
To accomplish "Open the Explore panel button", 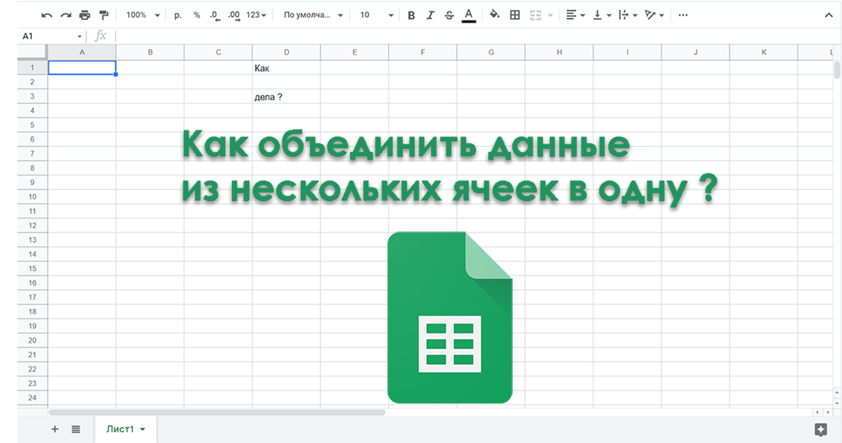I will pos(820,429).
